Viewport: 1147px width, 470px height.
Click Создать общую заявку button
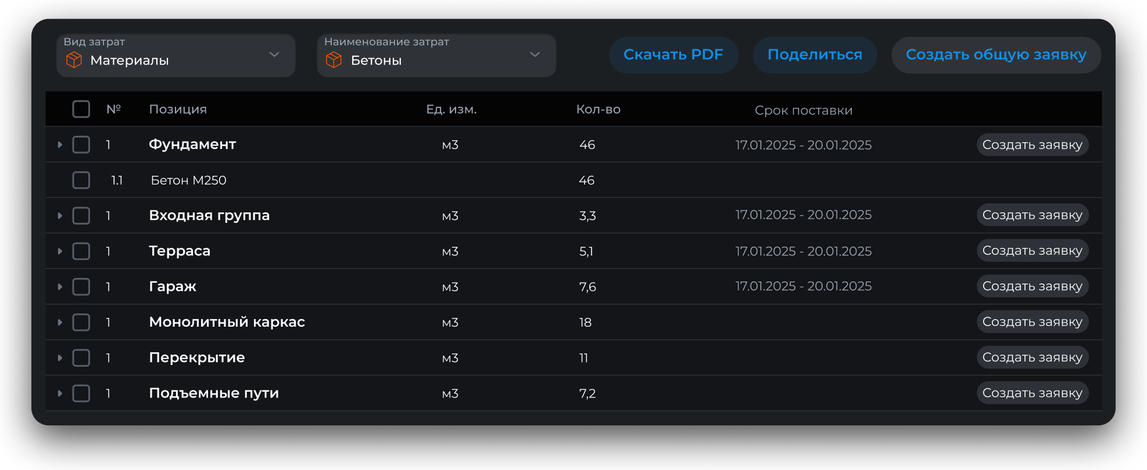[996, 55]
